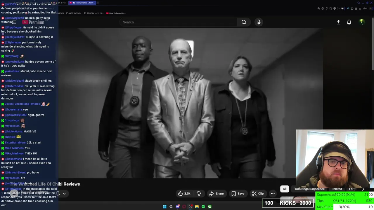Open WES WATSON bookmark folder
Viewport: 374px width, 210px height.
[74, 13]
